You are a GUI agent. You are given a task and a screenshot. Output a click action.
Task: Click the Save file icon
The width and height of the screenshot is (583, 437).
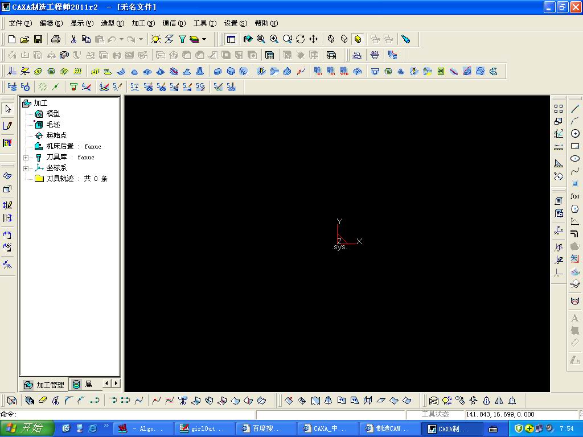(x=38, y=39)
